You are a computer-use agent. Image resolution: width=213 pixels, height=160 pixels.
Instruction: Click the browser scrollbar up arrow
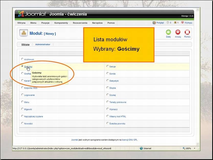click(198, 10)
